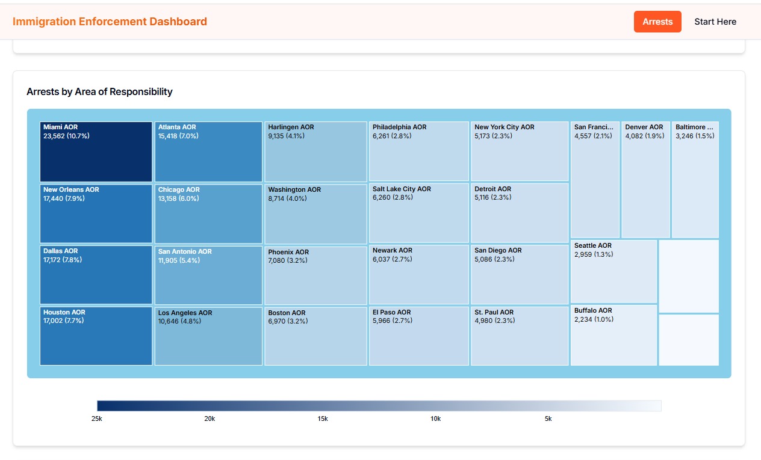Click the Harlingen AOR treemap tile
Screen dimensions: 761x460
coord(315,152)
